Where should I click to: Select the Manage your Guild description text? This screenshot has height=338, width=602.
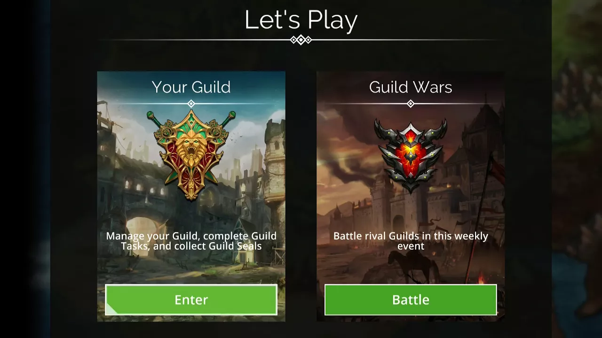click(x=191, y=241)
